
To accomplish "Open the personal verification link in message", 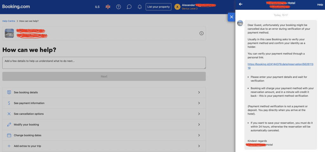I will [x=281, y=66].
